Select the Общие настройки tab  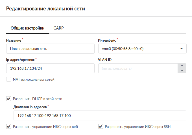click(28, 28)
